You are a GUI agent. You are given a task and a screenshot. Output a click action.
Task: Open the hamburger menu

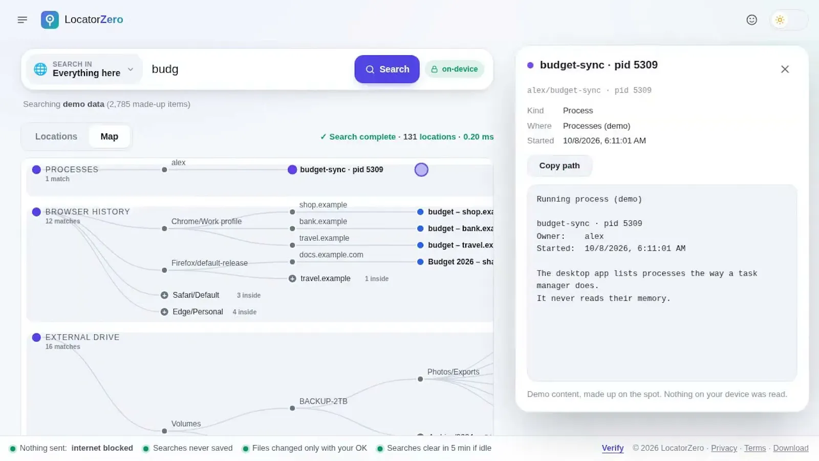pos(22,19)
